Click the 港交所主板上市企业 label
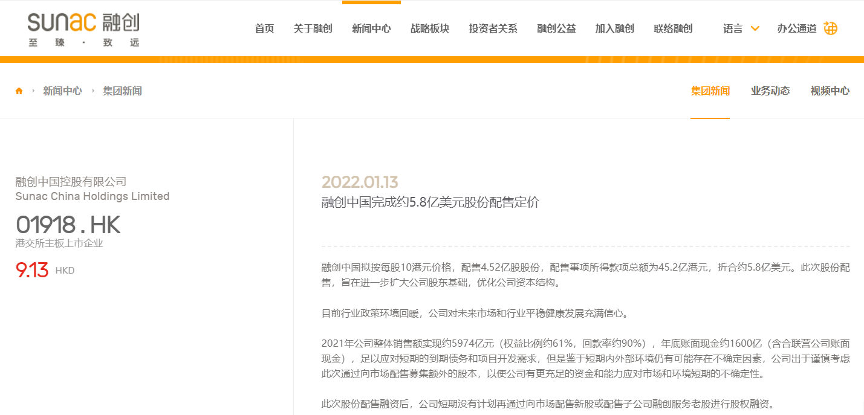This screenshot has width=864, height=415. click(x=59, y=243)
